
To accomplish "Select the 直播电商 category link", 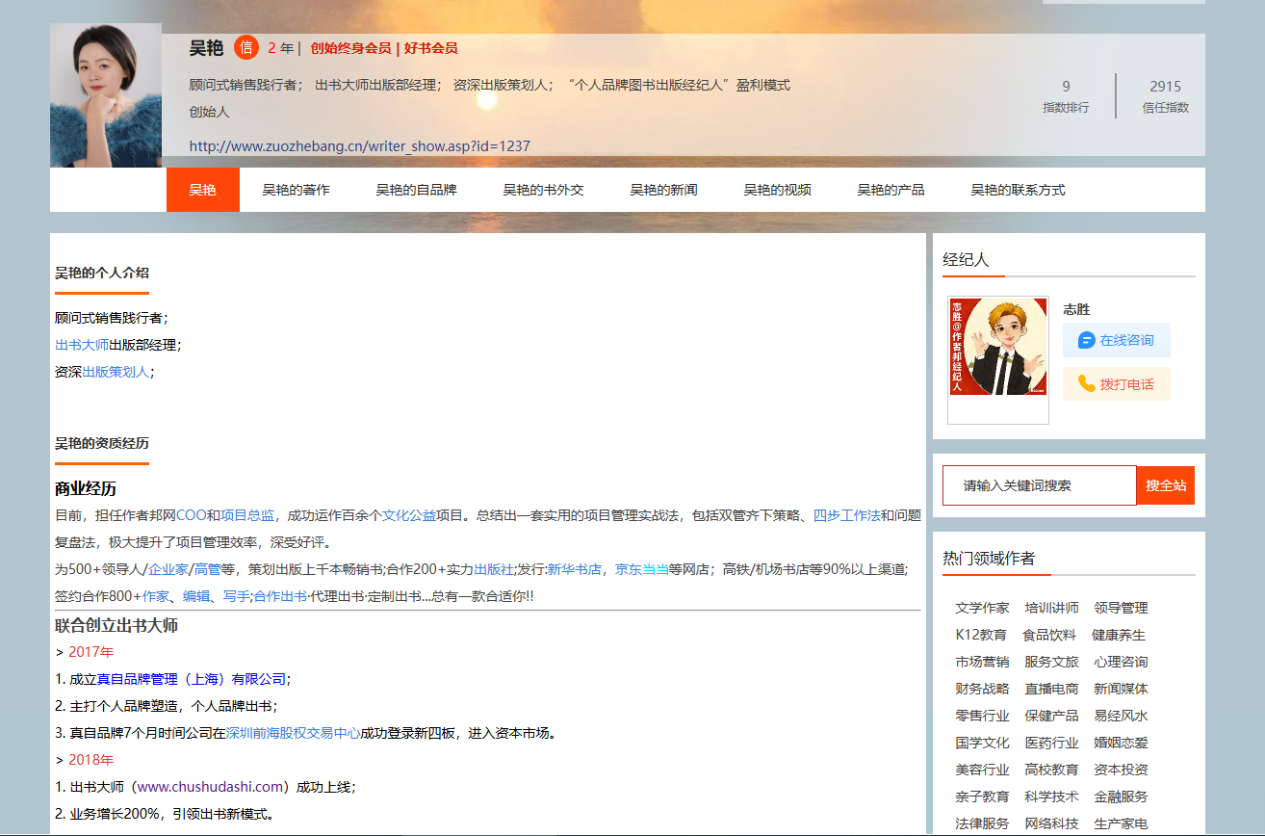I will click(1051, 689).
